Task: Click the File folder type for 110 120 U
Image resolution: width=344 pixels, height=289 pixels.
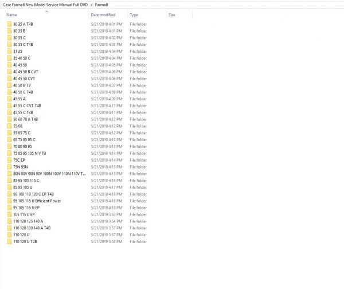Action: pos(138,235)
